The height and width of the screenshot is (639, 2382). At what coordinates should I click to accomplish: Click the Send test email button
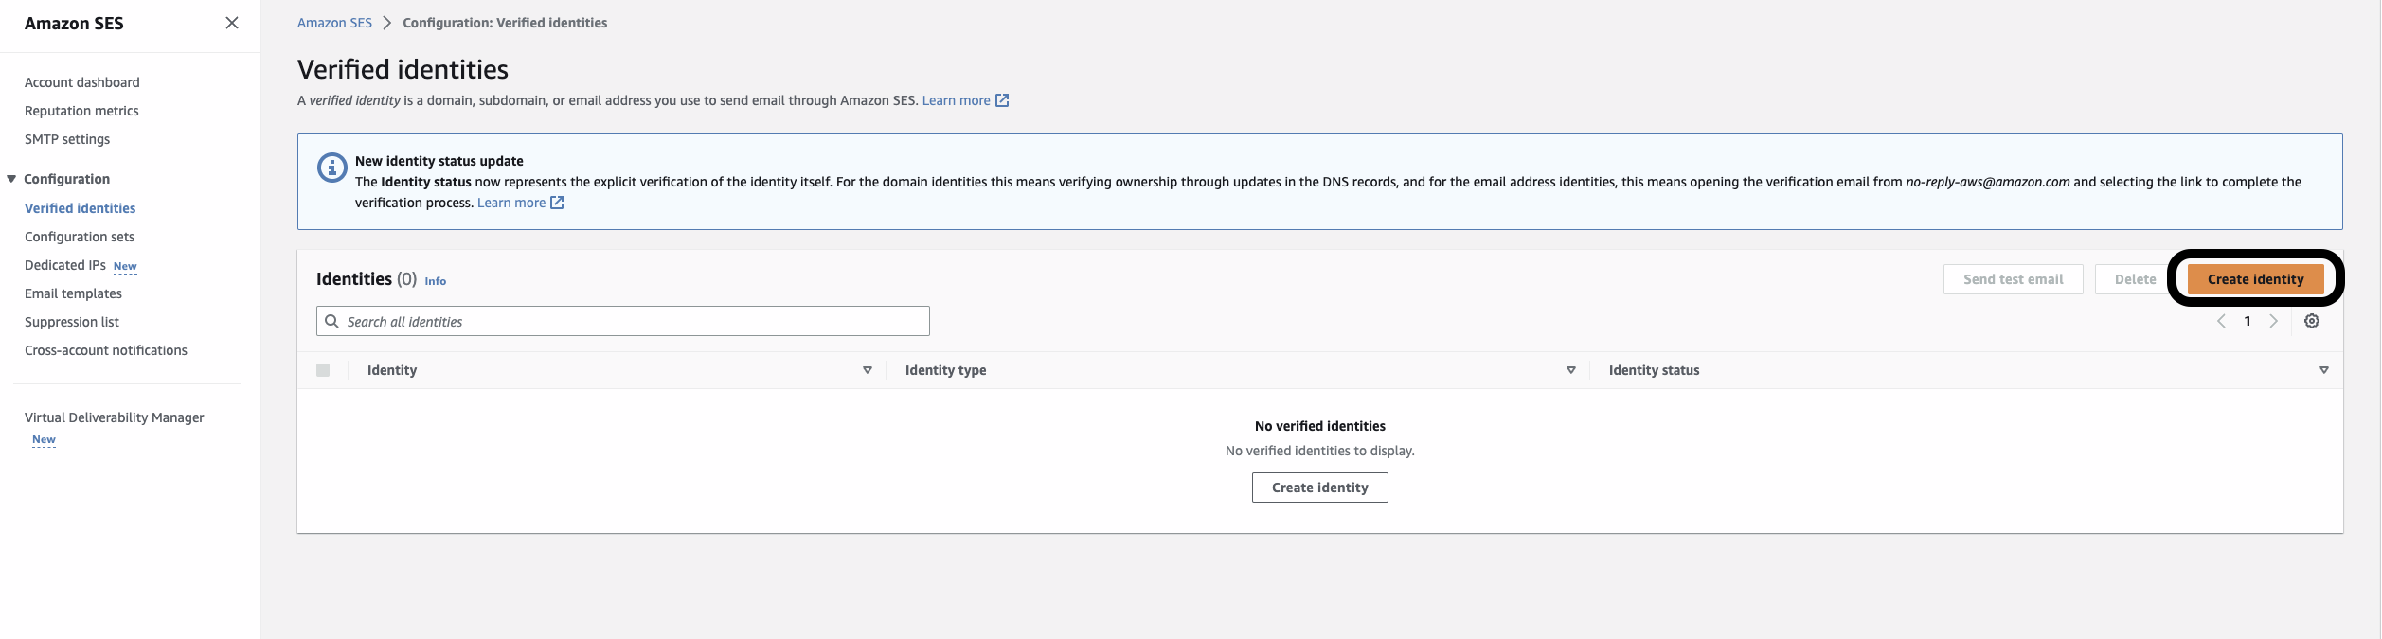click(x=2013, y=279)
